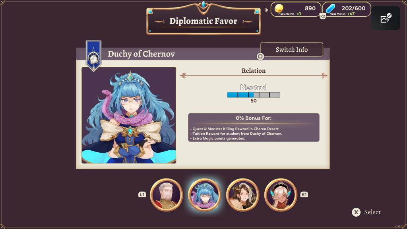This screenshot has height=229, width=407.
Task: Open the screenshot capture icon top right
Action: (386, 18)
